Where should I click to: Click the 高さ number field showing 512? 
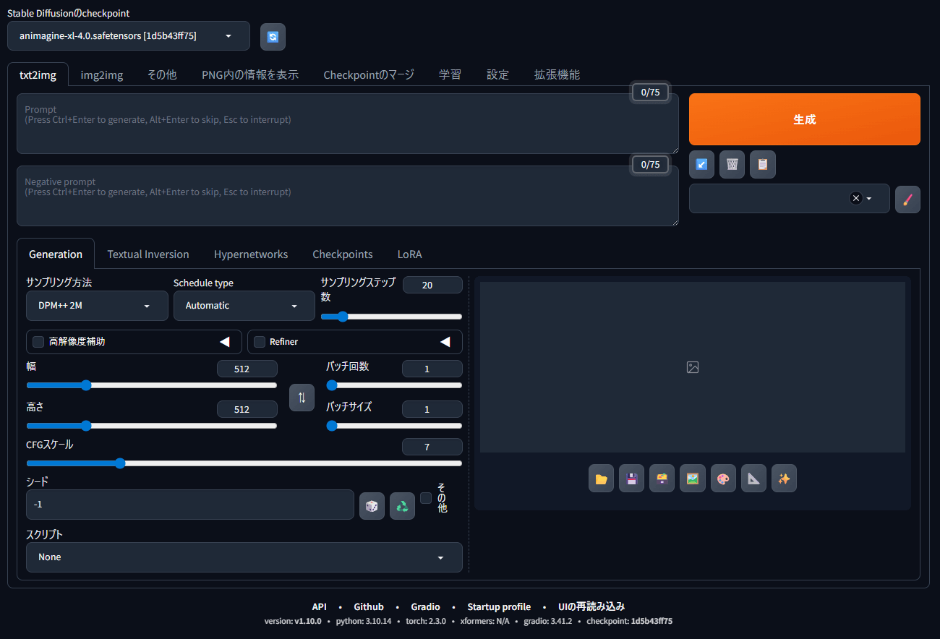247,409
